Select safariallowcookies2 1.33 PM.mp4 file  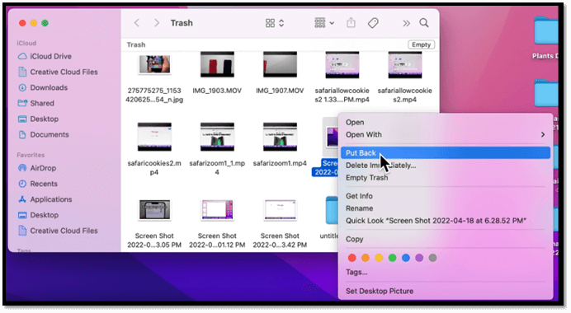coord(342,65)
